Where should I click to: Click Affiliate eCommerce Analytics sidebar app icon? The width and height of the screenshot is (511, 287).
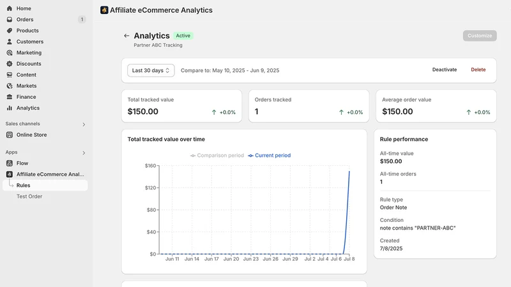click(10, 174)
